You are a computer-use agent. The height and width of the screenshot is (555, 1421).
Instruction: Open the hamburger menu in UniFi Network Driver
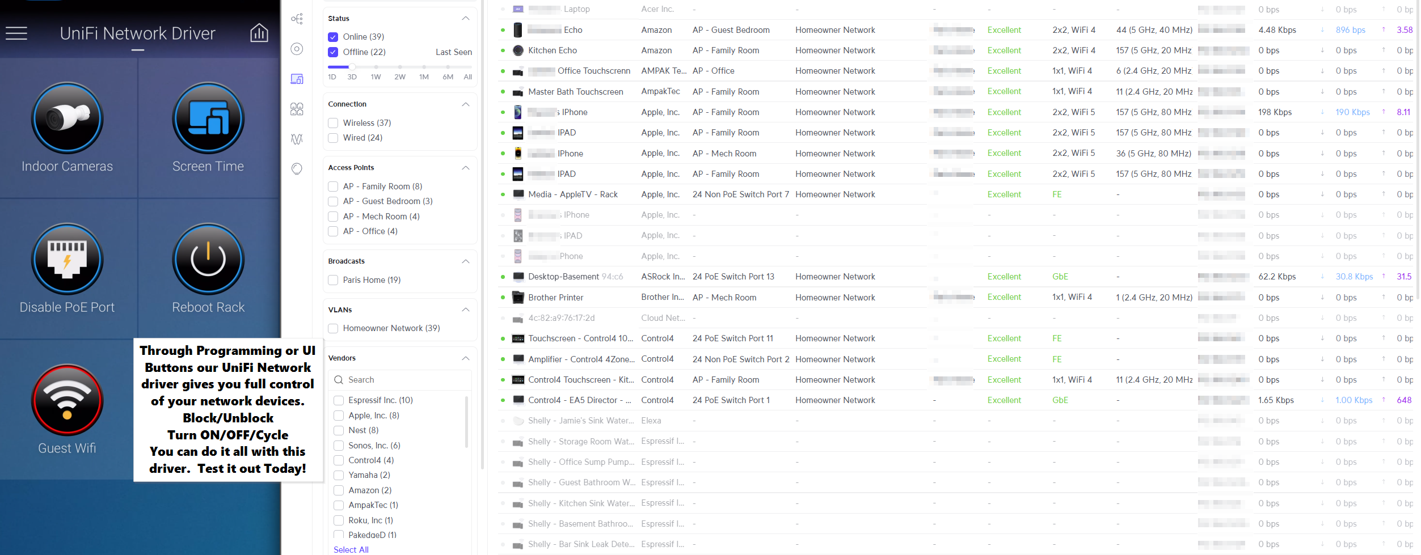tap(16, 33)
